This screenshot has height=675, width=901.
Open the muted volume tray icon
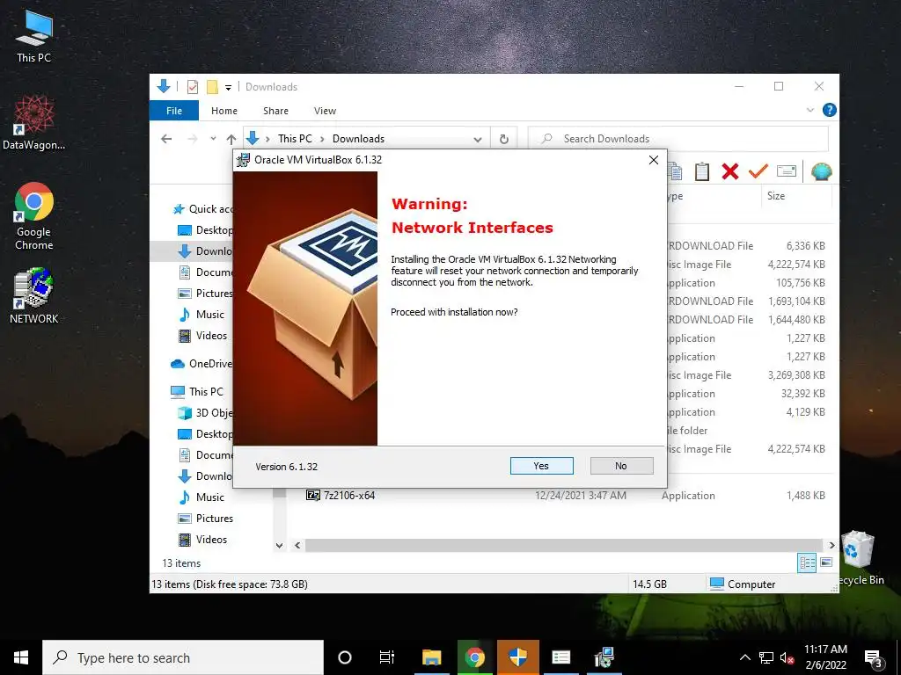(787, 657)
